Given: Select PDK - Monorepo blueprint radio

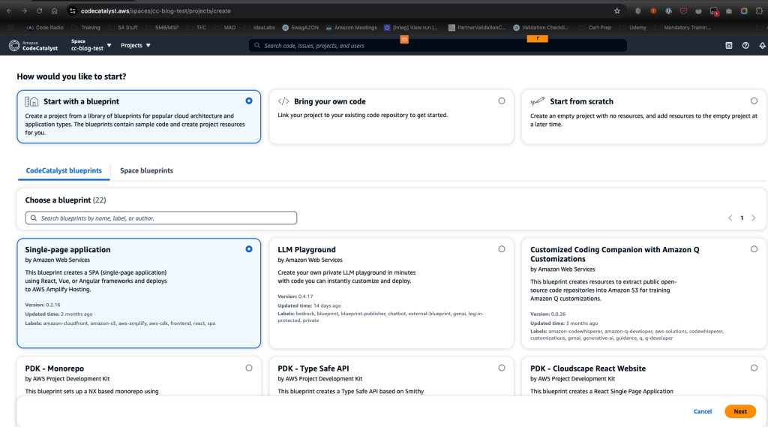Looking at the screenshot, I should (x=249, y=368).
